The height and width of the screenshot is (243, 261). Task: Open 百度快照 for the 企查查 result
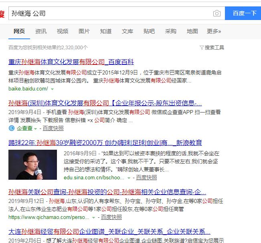coord(53,128)
